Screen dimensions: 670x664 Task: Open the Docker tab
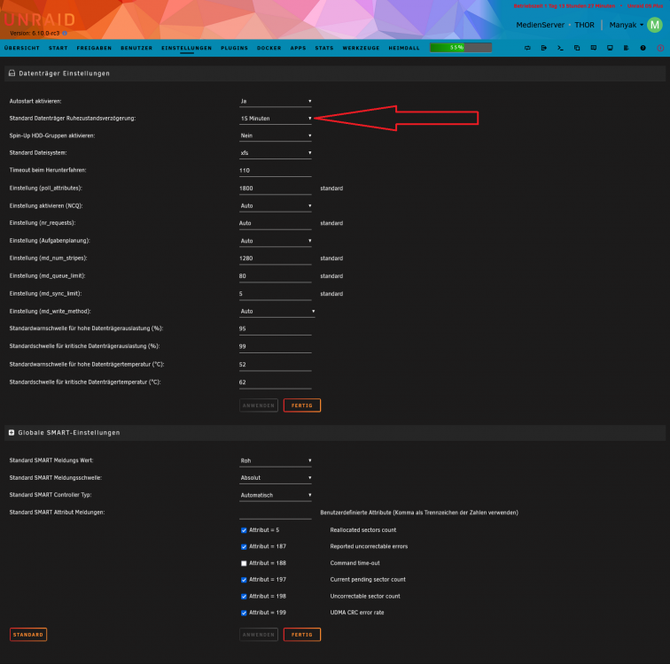coord(269,48)
